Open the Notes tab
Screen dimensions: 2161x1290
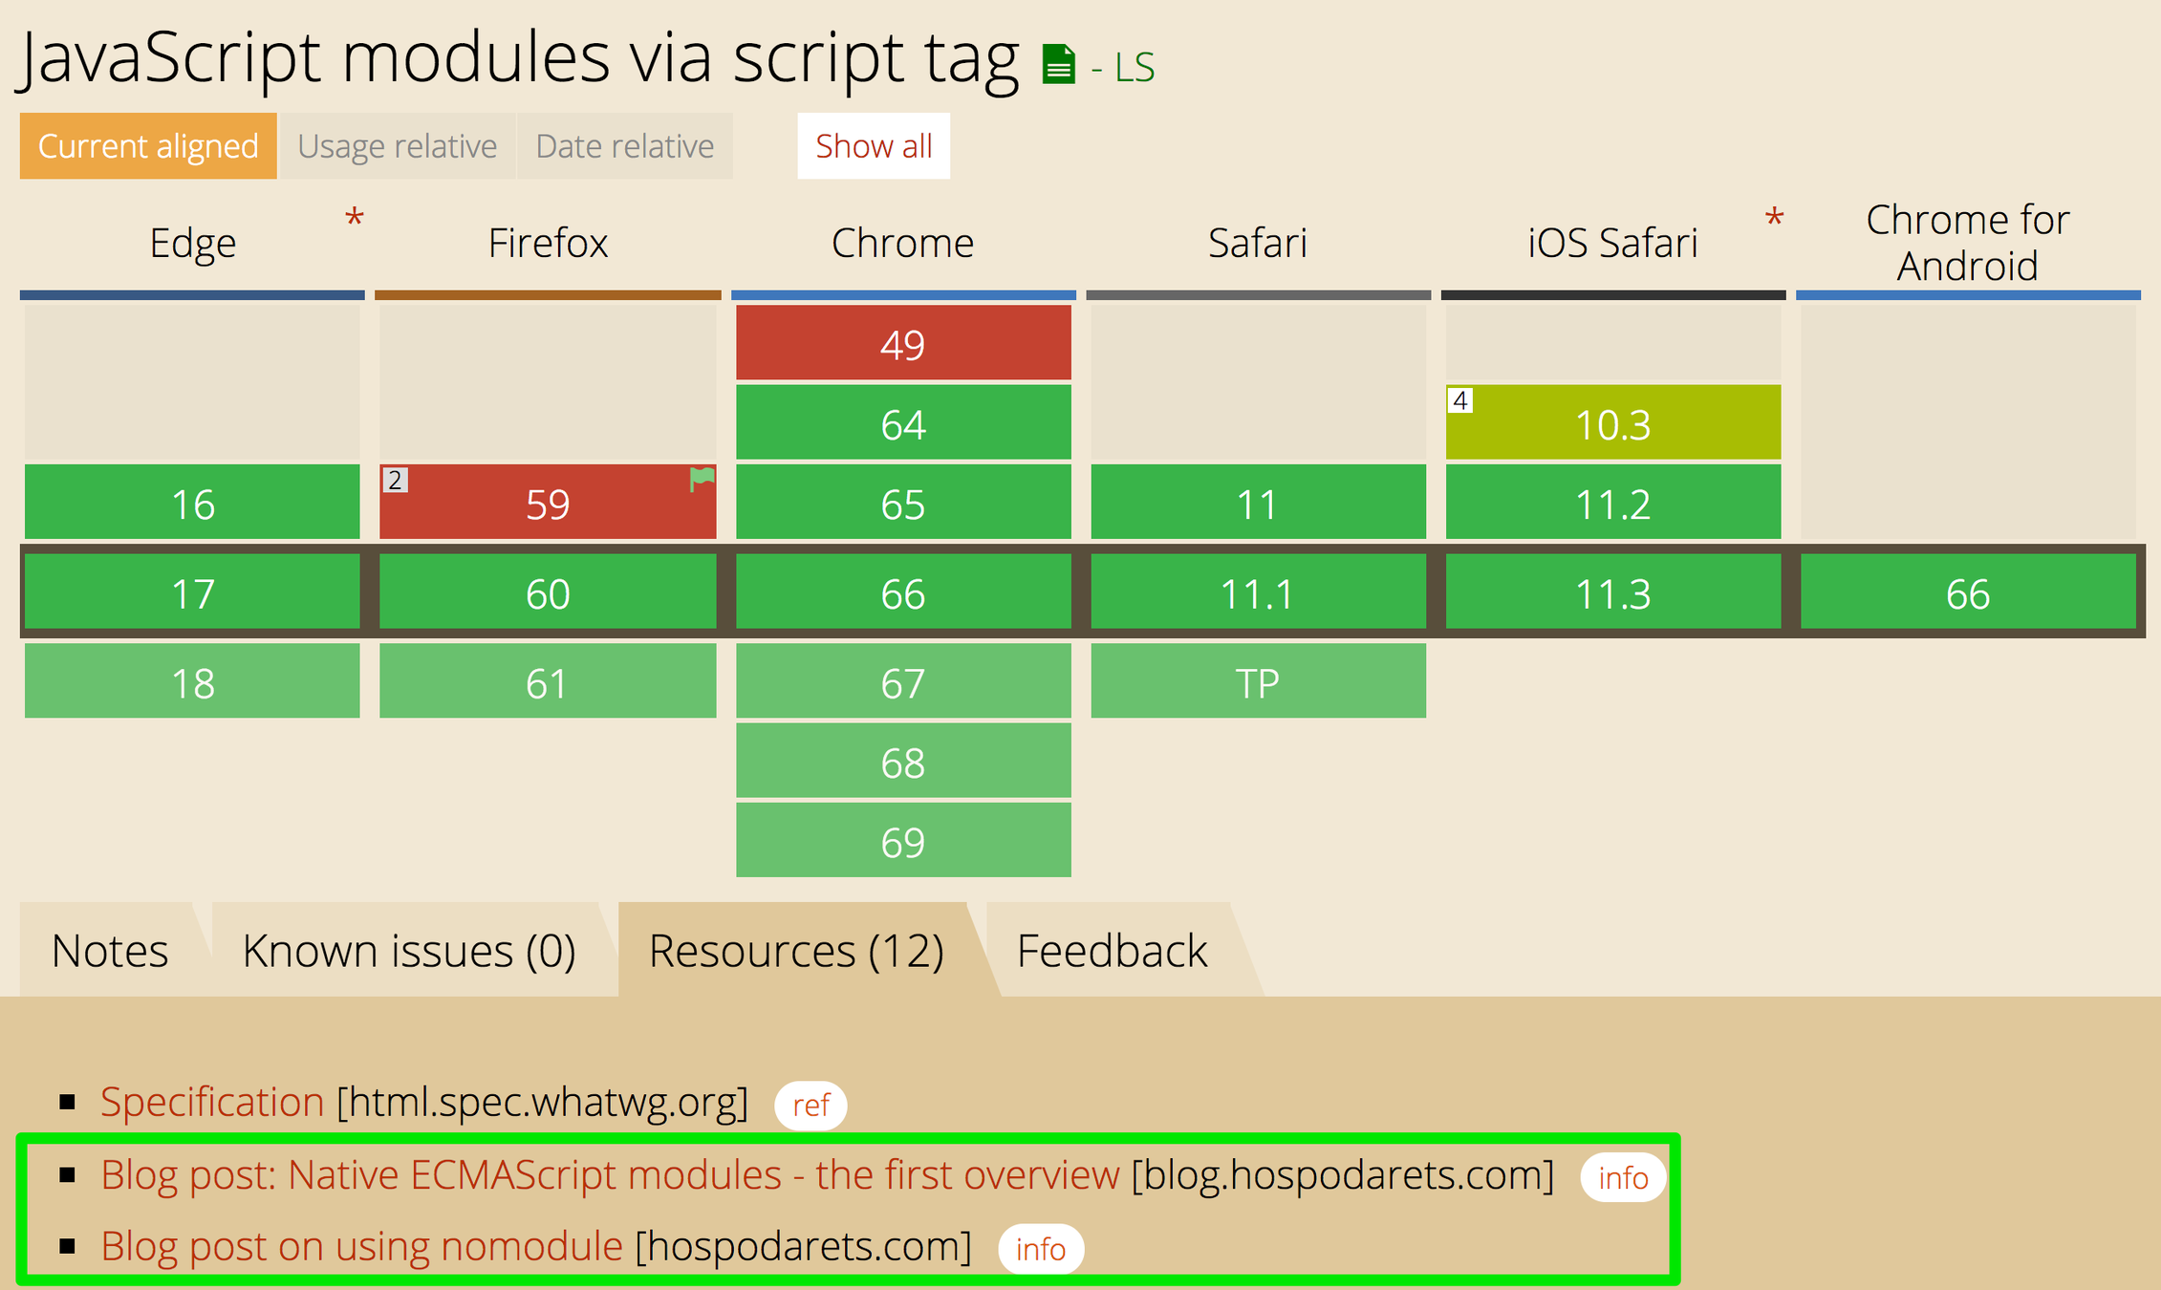click(110, 951)
